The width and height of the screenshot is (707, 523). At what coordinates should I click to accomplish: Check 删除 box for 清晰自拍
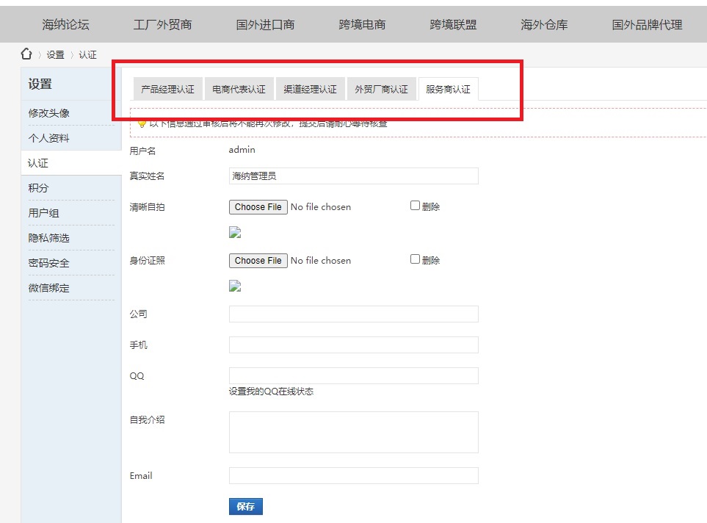click(415, 206)
